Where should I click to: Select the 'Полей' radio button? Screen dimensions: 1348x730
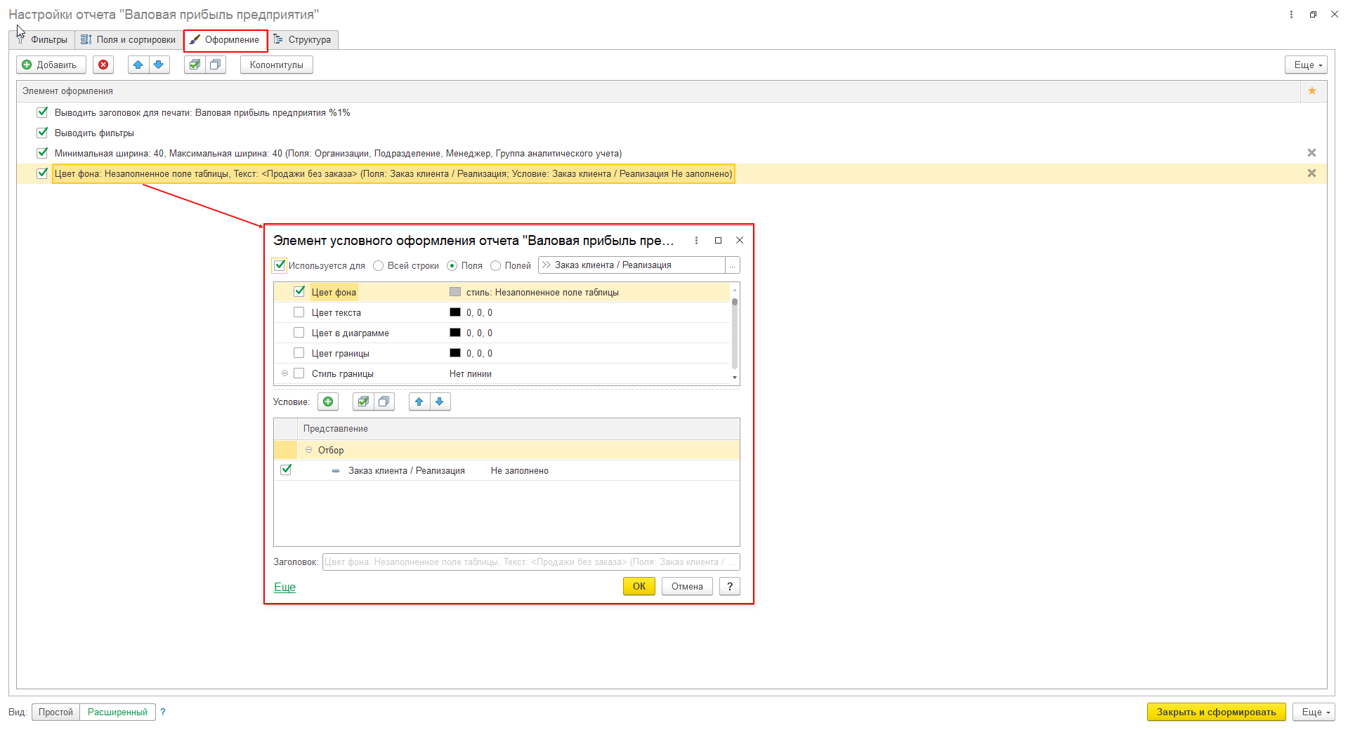[496, 265]
